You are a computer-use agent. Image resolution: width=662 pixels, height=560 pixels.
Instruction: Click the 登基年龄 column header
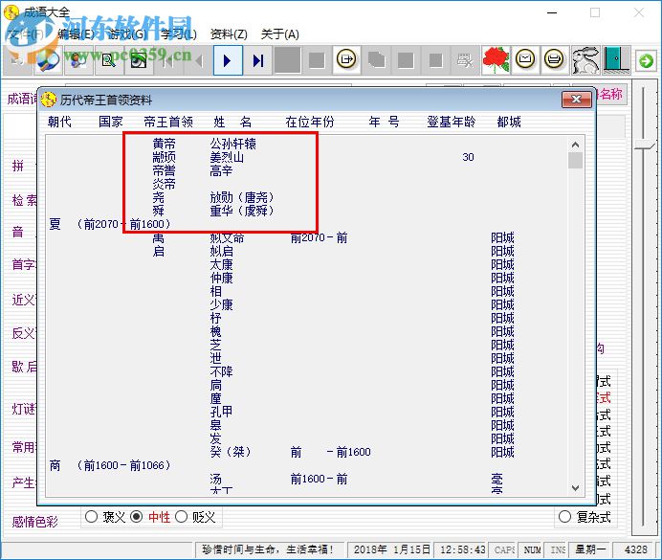451,122
